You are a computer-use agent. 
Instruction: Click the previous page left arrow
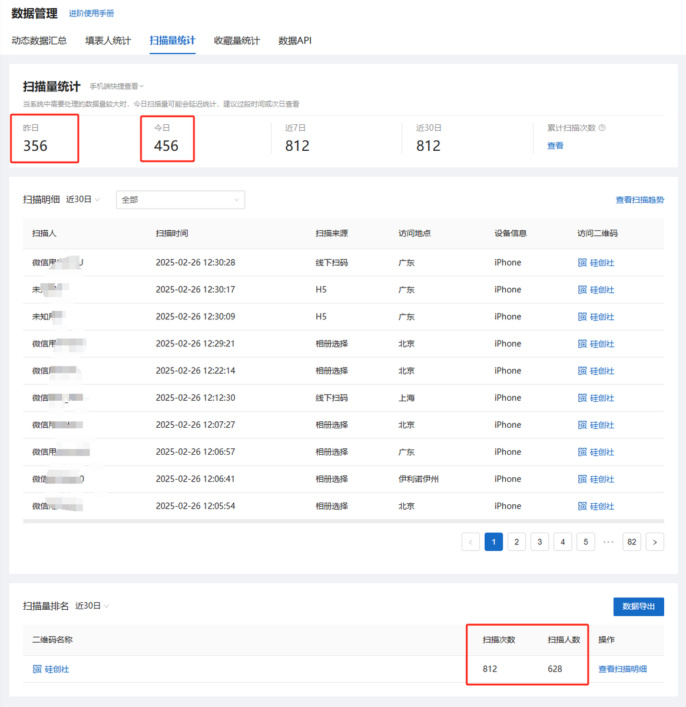tap(470, 542)
